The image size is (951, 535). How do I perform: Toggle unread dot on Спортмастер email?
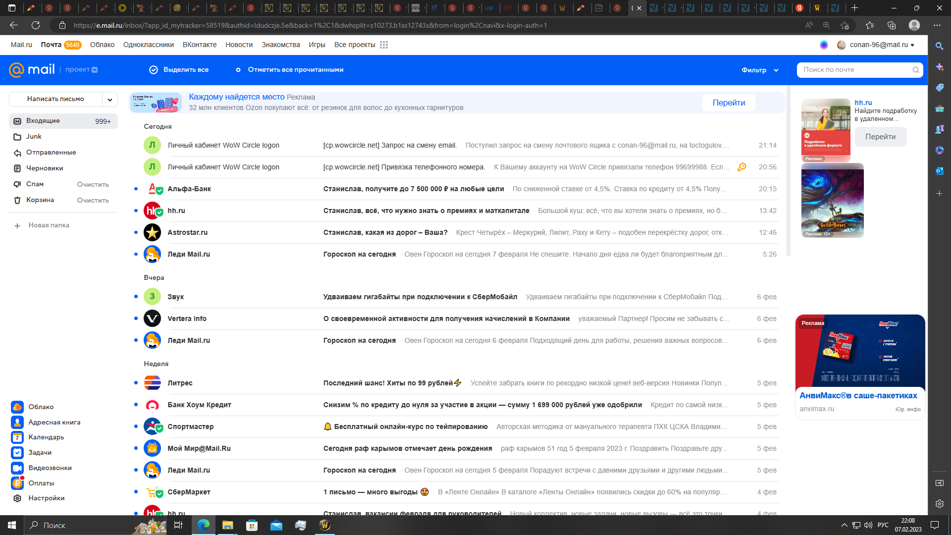click(x=136, y=427)
